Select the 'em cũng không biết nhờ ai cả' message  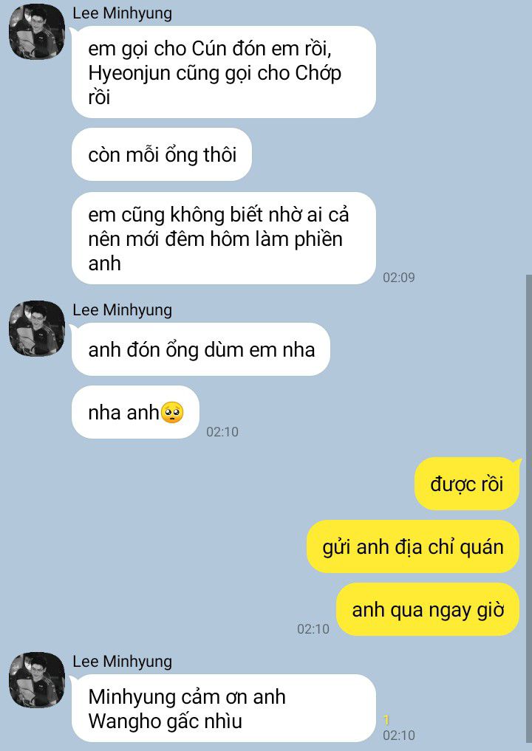tap(223, 238)
